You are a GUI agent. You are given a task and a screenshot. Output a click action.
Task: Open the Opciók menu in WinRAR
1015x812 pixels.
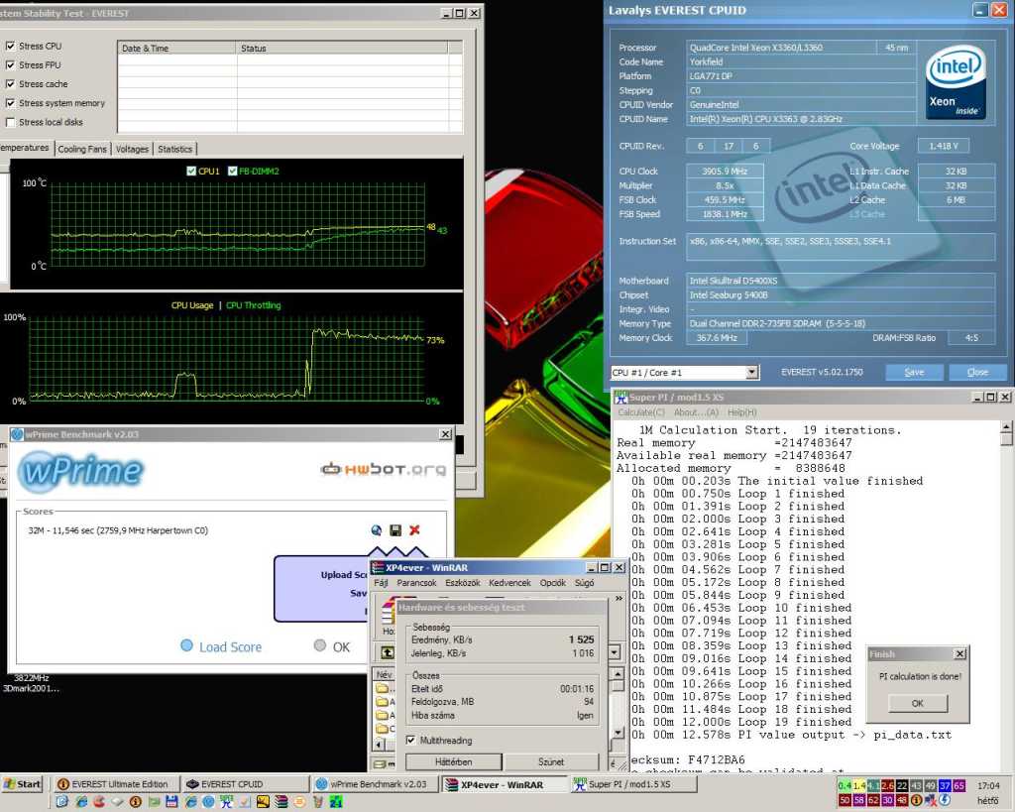tap(553, 583)
